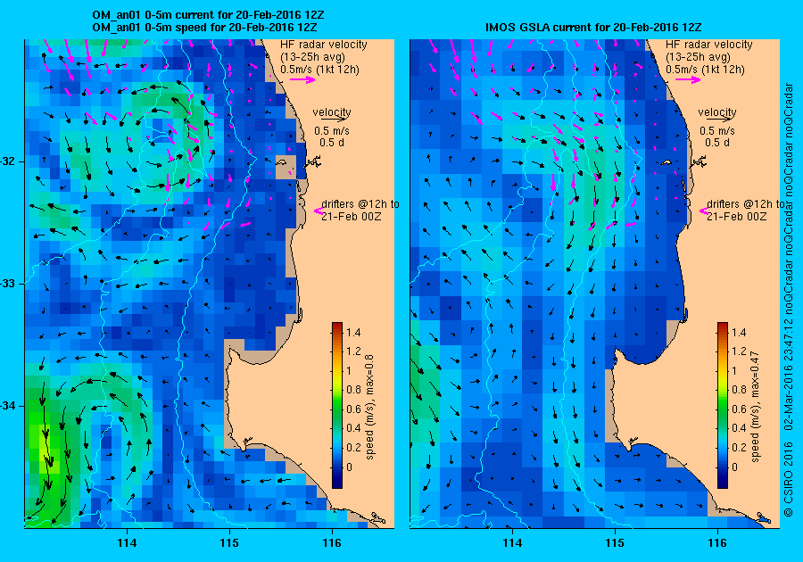Click the 1 tick on right color bar
803x562 pixels.
tap(734, 371)
